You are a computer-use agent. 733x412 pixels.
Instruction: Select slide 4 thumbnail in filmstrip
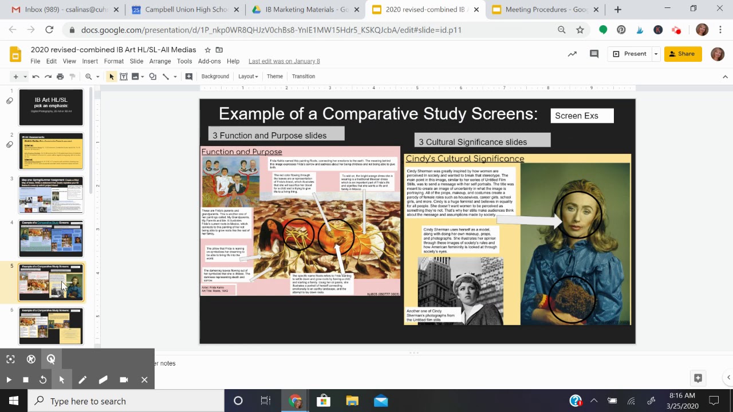tap(51, 239)
